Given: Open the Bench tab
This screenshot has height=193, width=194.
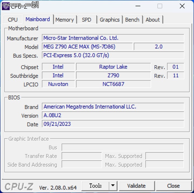Looking at the screenshot, I should pyautogui.click(x=132, y=20).
